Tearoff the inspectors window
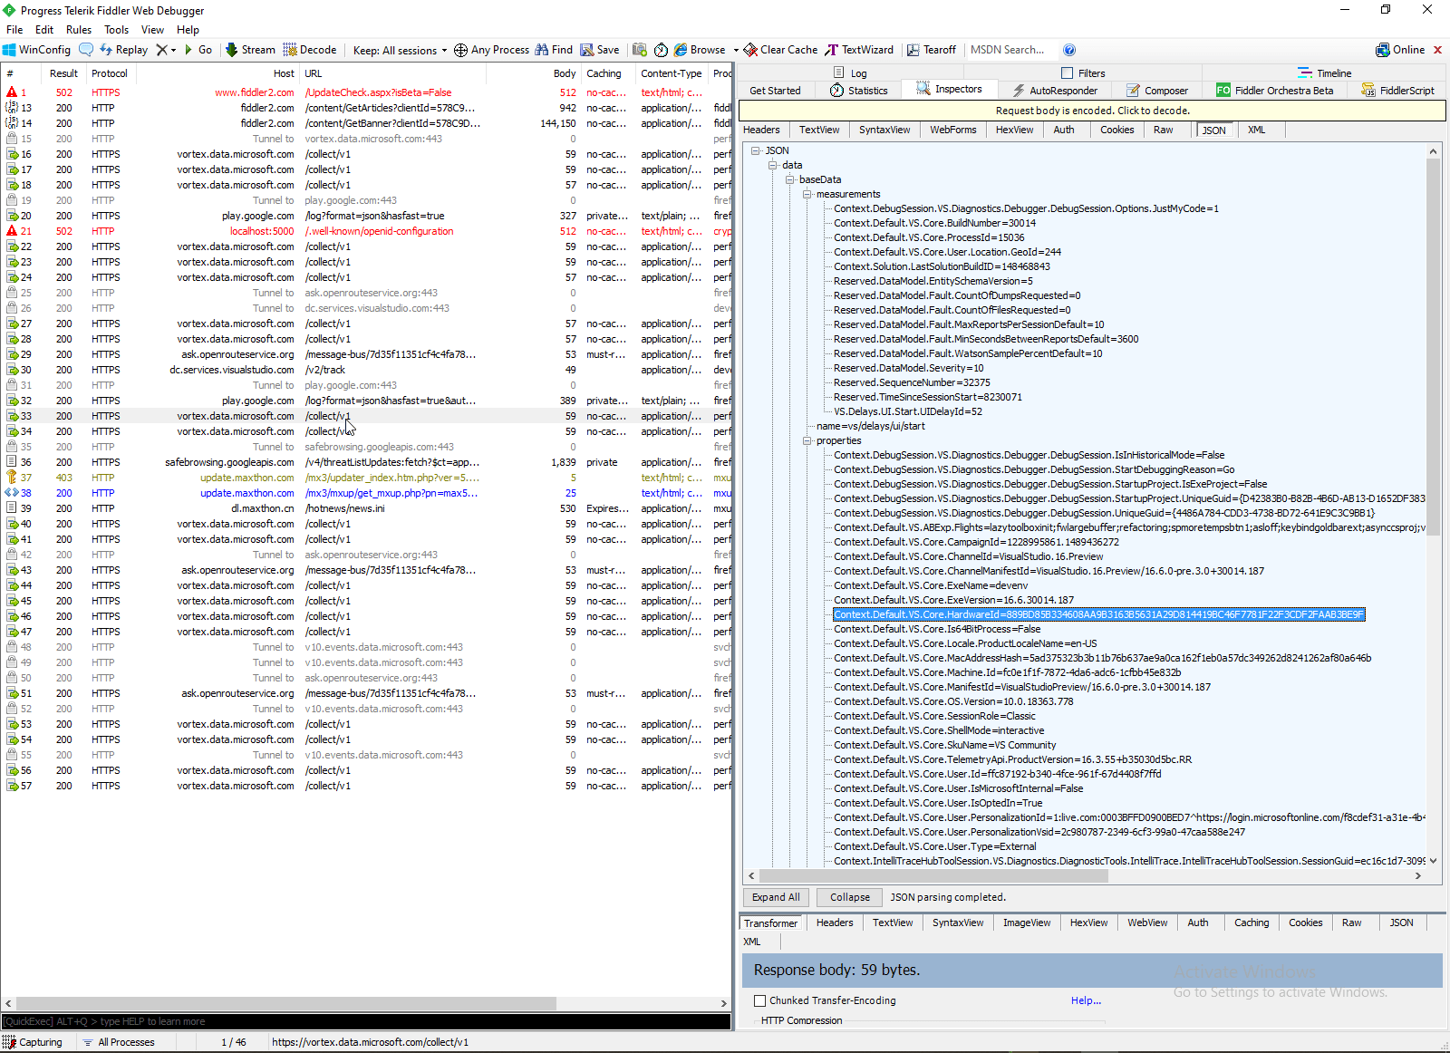The width and height of the screenshot is (1450, 1053). pyautogui.click(x=932, y=50)
